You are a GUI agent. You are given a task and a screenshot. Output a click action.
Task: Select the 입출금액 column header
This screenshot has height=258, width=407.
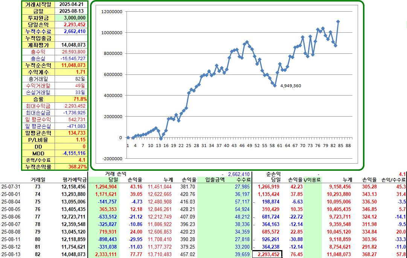pyautogui.click(x=215, y=179)
